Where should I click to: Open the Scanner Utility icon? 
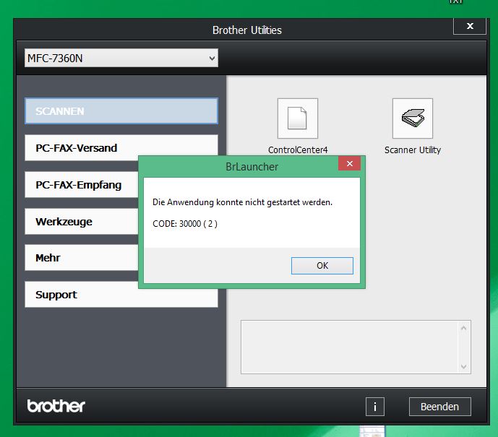412,118
